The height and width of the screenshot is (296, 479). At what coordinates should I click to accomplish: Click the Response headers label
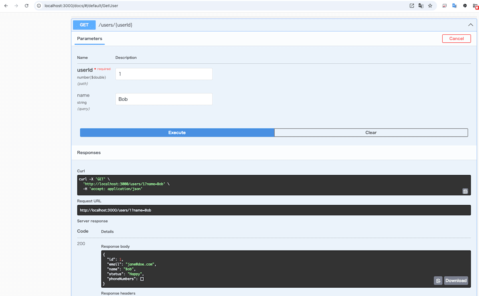point(118,293)
